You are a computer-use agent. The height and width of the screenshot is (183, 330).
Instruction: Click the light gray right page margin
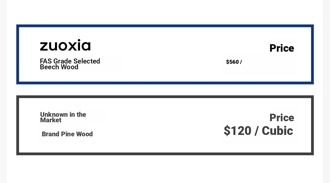pyautogui.click(x=326, y=92)
